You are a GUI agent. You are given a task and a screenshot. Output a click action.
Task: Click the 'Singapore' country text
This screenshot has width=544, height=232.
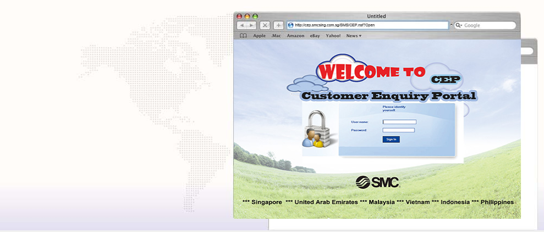[x=266, y=202]
